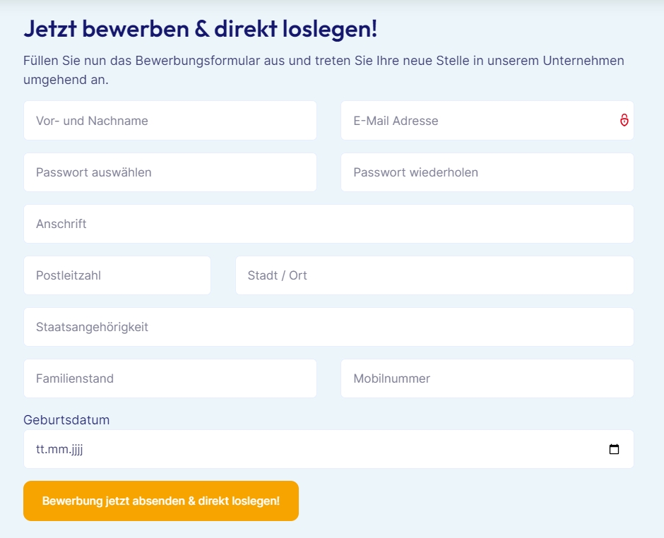
Task: Click the Jetzt bewerben & direkt loslegen heading
Action: click(200, 29)
